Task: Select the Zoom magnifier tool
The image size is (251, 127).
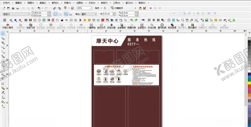Action: pyautogui.click(x=3, y=47)
